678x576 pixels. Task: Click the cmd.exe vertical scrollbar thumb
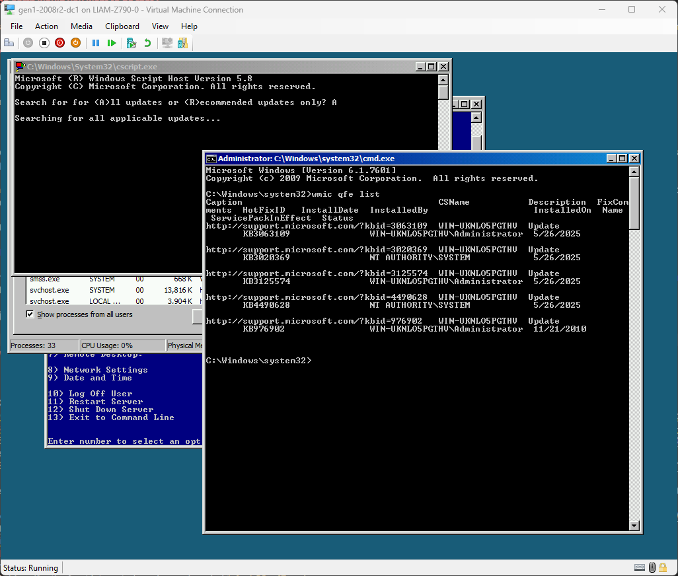tap(634, 203)
